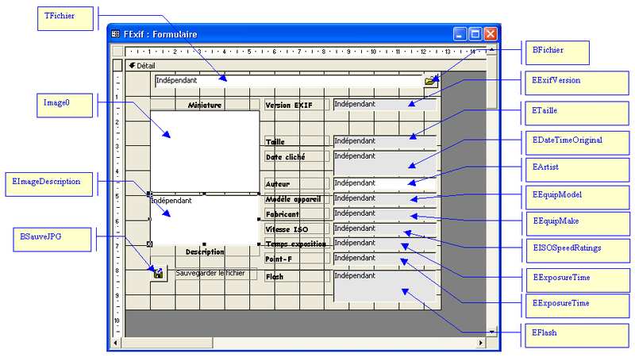Viewport: 635px width, 357px height.
Task: Click the horizontal scrollbar right arrow
Action: [x=481, y=343]
